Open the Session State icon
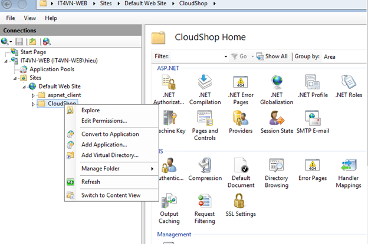368x244 pixels. click(x=277, y=119)
